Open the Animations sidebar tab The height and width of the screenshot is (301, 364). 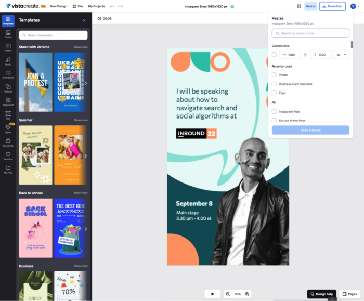[x=8, y=75]
